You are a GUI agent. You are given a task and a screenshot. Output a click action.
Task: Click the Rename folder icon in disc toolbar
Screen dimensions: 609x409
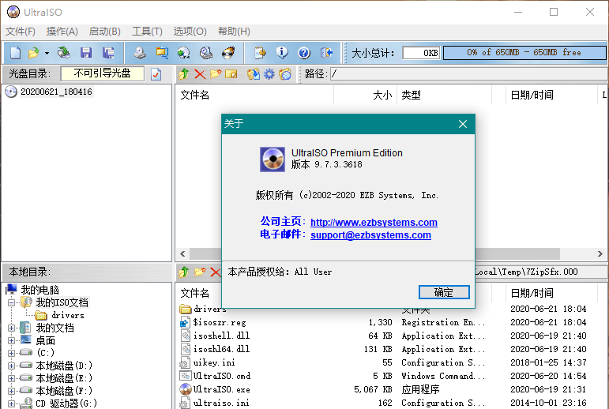[x=231, y=73]
